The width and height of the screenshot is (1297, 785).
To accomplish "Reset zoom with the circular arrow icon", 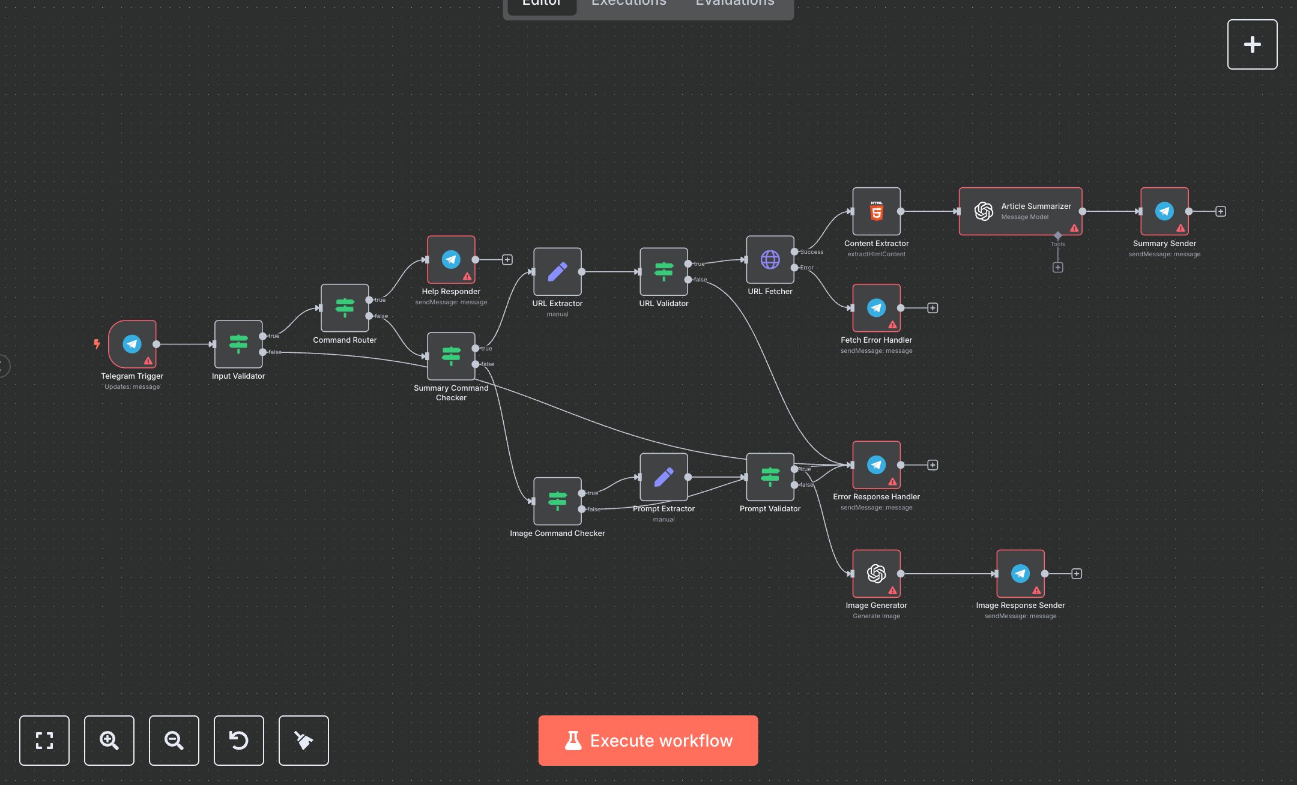I will [239, 741].
